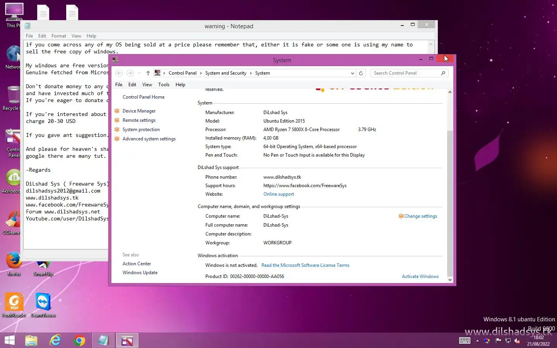The width and height of the screenshot is (557, 348).
Task: Go to Control Panel Home
Action: tap(144, 97)
